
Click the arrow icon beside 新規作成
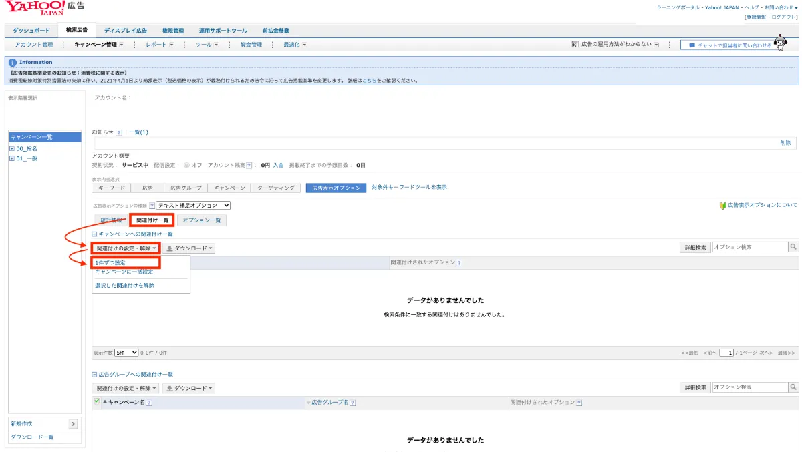[73, 424]
